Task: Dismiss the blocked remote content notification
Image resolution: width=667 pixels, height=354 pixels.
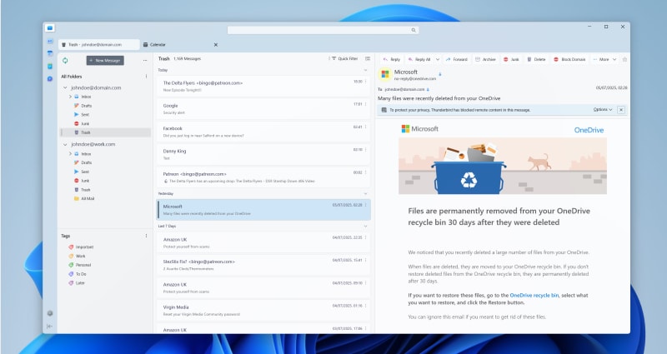Action: (x=621, y=109)
